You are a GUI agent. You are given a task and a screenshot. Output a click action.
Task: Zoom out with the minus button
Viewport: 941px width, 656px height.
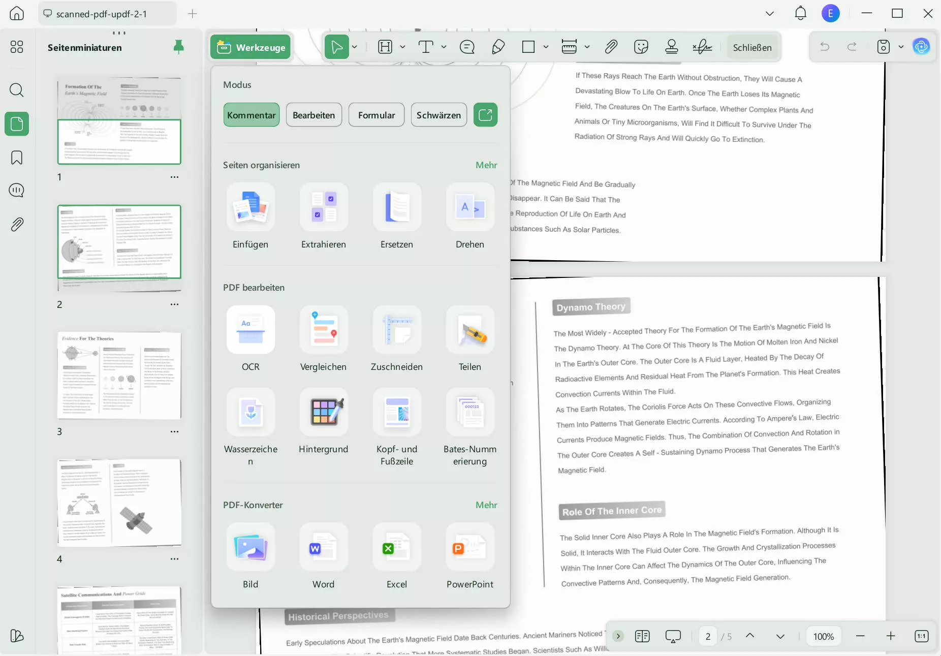(860, 636)
